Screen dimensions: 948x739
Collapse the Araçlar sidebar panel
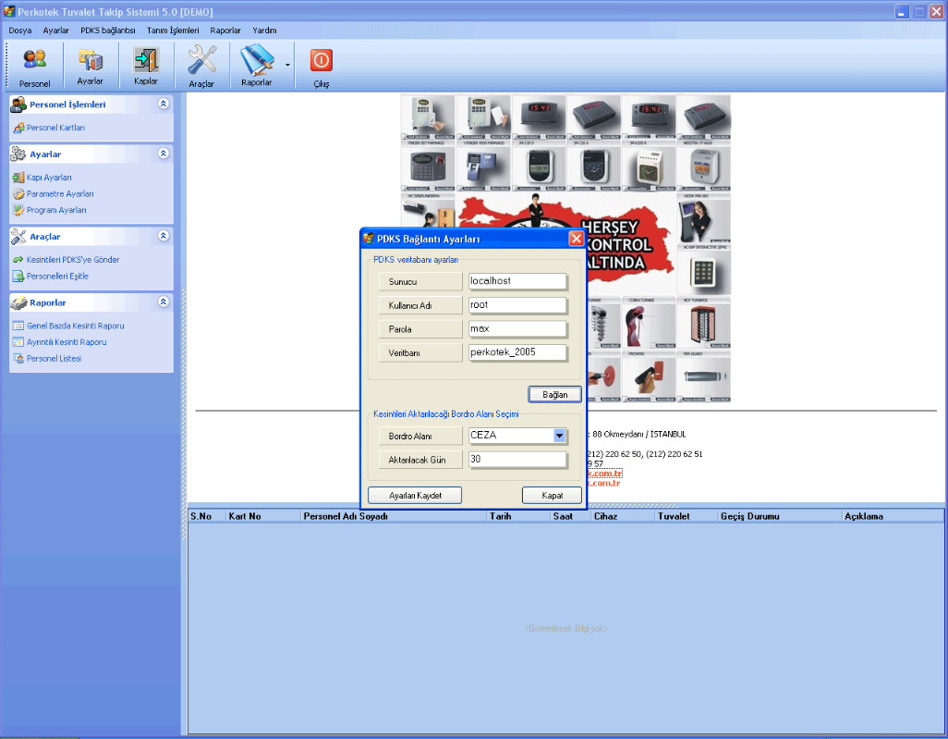[x=164, y=237]
